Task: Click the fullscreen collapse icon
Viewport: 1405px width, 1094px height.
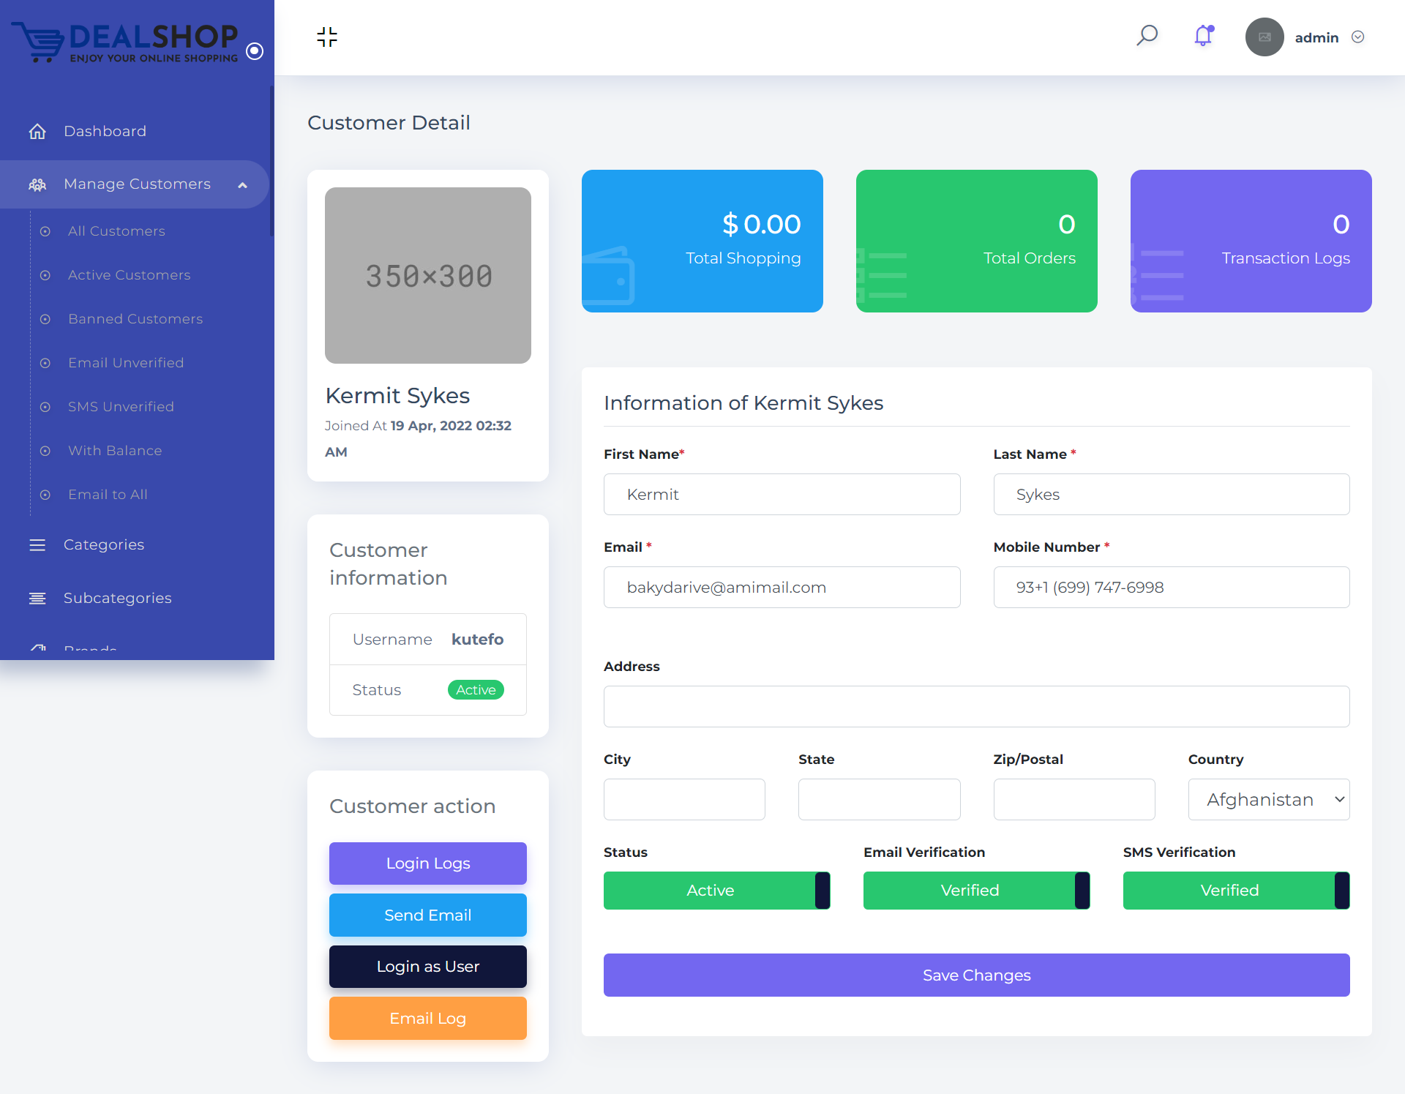Action: (327, 37)
